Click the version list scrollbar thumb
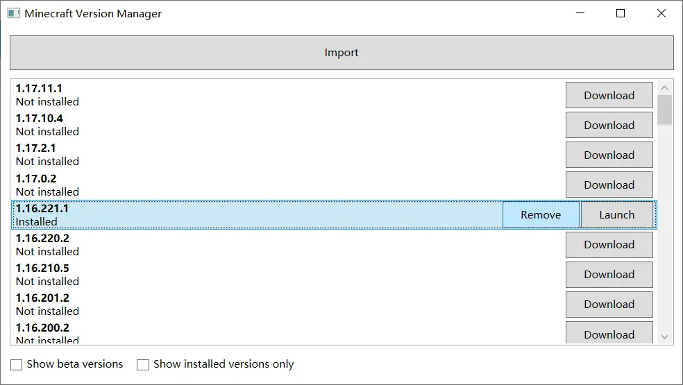Screen dimensions: 683x385 [x=664, y=110]
